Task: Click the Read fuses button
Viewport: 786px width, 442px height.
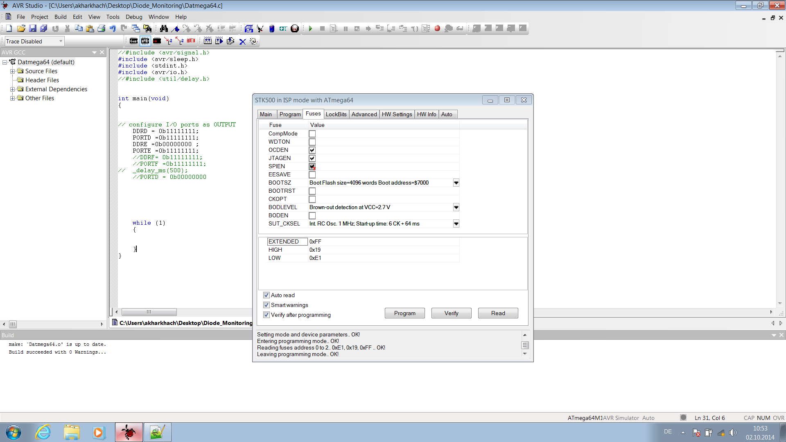Action: [498, 313]
